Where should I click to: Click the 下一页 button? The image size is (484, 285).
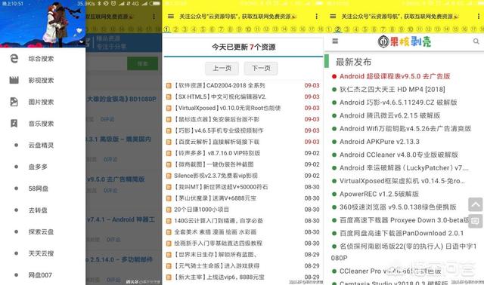click(x=261, y=68)
